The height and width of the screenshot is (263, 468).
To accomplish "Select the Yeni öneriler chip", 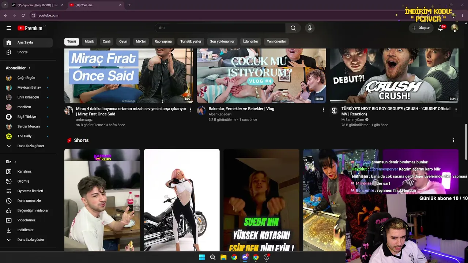I will point(276,41).
